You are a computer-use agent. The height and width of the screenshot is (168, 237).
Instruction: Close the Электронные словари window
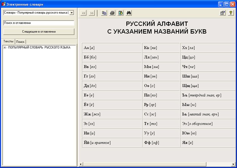pyautogui.click(x=233, y=4)
